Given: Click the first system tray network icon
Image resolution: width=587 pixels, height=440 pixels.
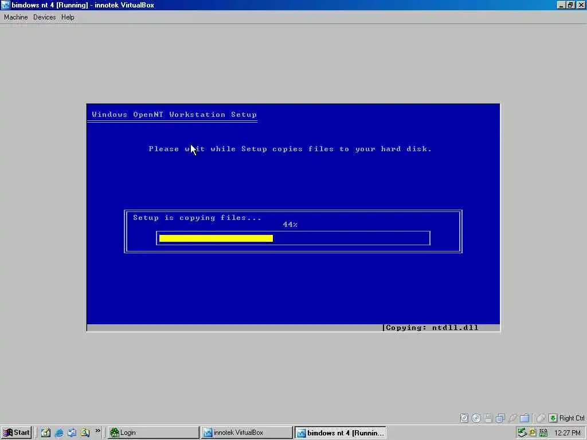Looking at the screenshot, I should click(x=522, y=433).
